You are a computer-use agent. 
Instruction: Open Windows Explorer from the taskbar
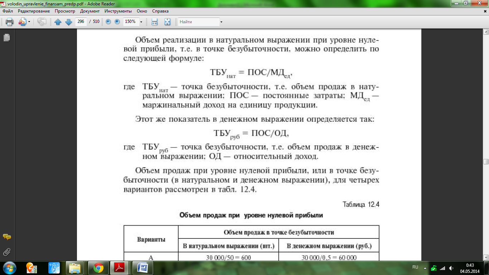pos(76,267)
